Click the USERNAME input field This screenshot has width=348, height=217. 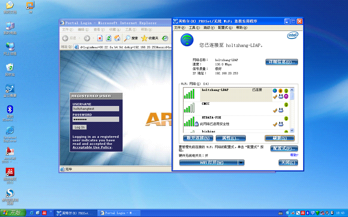[96, 108]
